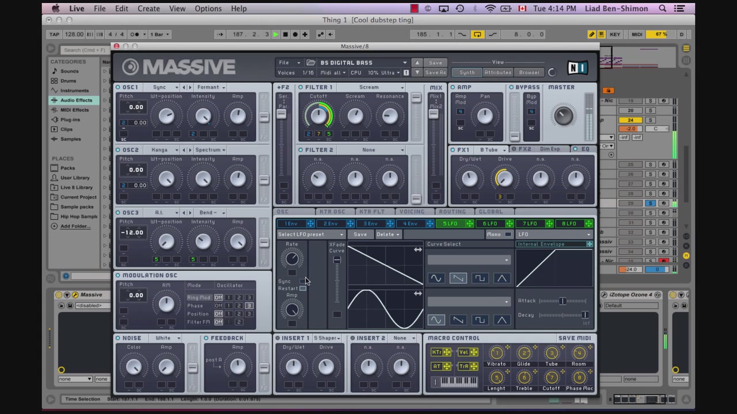Toggle Filter 2 power button
The height and width of the screenshot is (414, 737).
301,150
